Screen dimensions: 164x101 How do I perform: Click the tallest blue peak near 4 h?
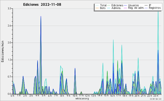click(x=41, y=16)
